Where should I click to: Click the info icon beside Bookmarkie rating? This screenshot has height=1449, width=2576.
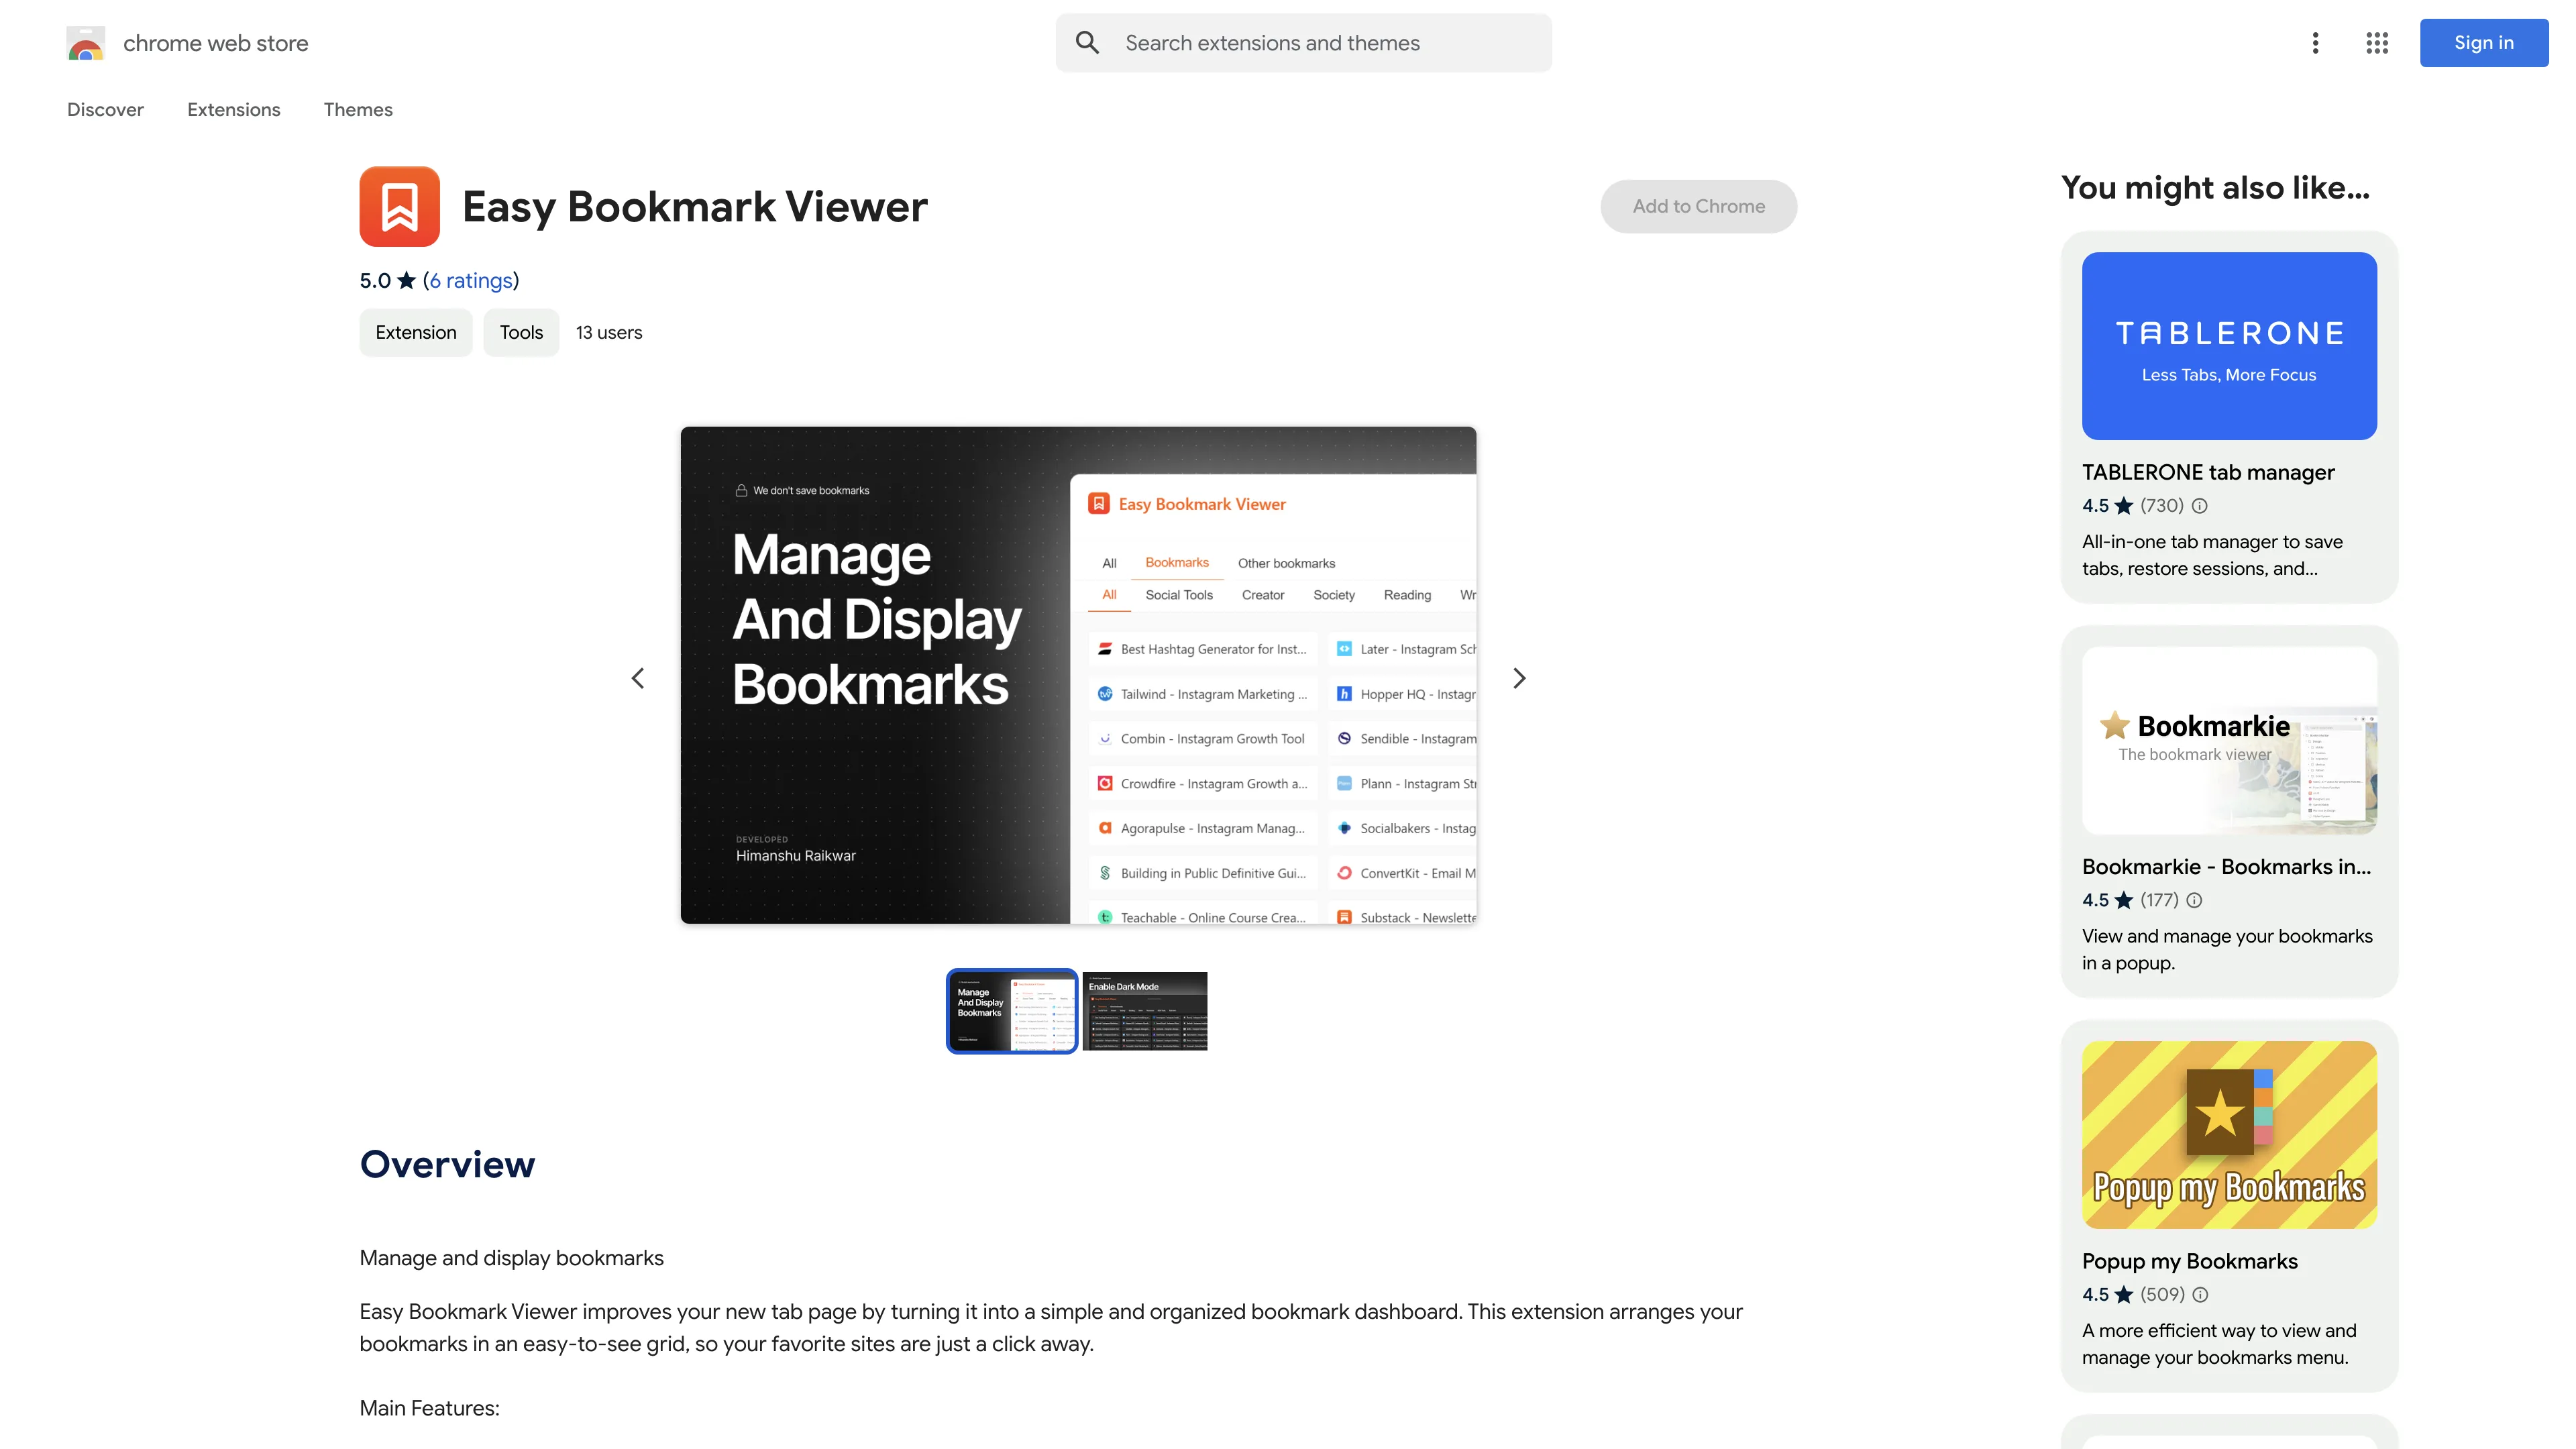click(2194, 900)
